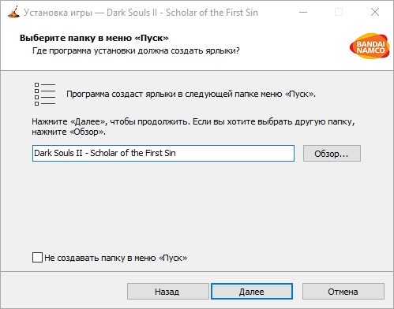Click the Bandai Namco logo
This screenshot has width=394, height=309.
click(370, 46)
